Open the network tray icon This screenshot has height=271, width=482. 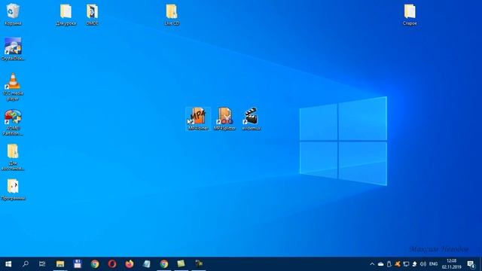point(406,264)
